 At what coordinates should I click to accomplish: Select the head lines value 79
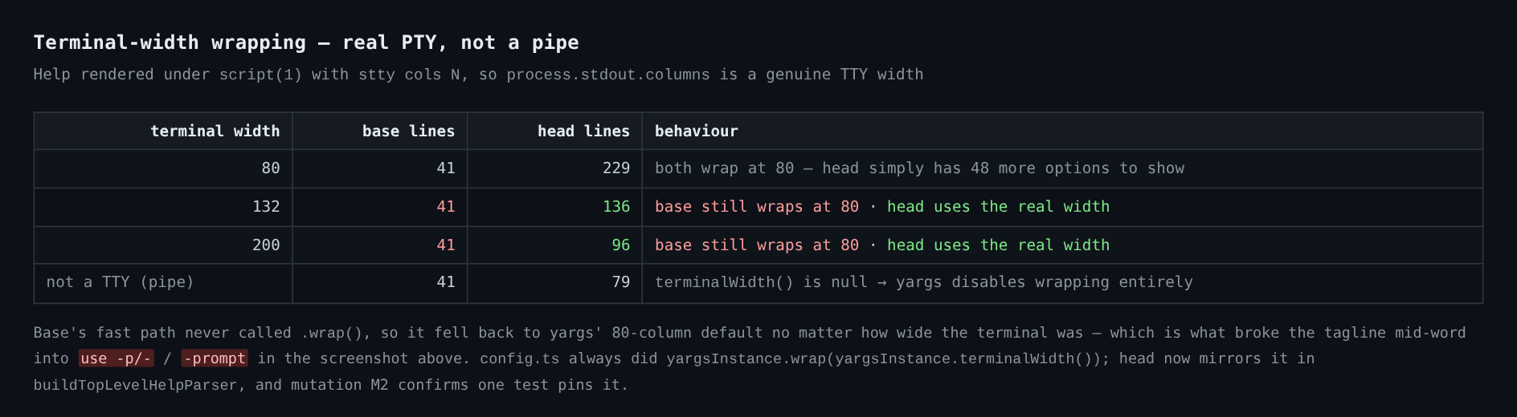(621, 282)
